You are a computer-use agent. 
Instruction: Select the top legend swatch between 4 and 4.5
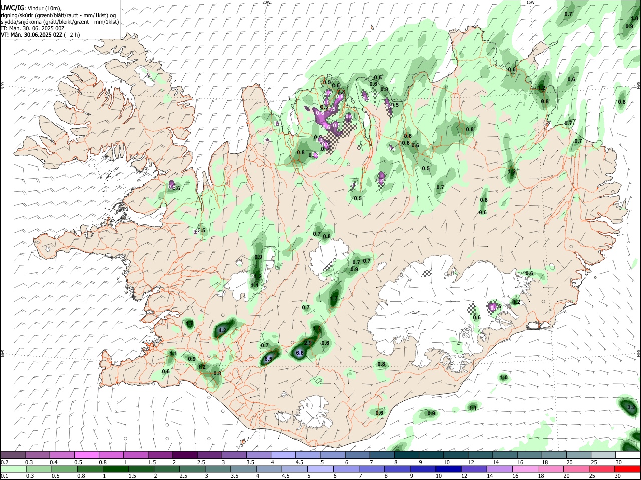point(283,455)
